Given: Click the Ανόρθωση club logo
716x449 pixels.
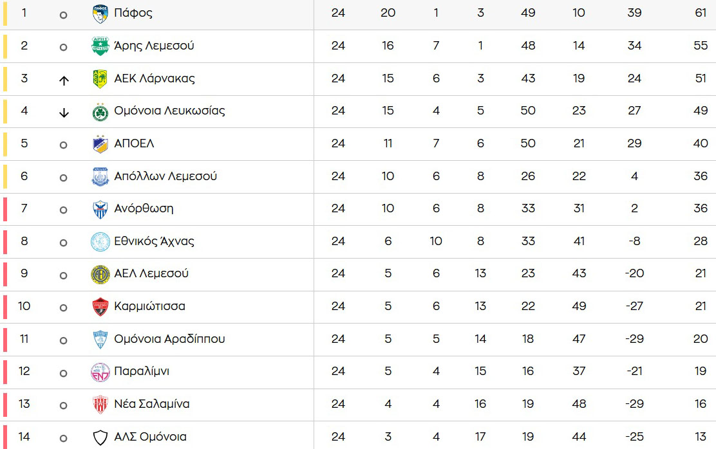Looking at the screenshot, I should click(100, 209).
